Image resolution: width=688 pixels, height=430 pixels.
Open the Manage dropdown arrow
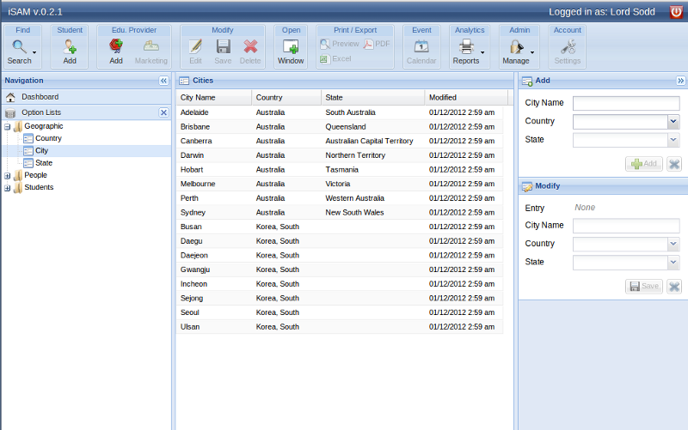point(532,52)
